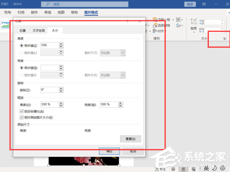The height and width of the screenshot is (172, 230).
Task: Open the View (视图) ribbon tab
Action: tap(61, 12)
